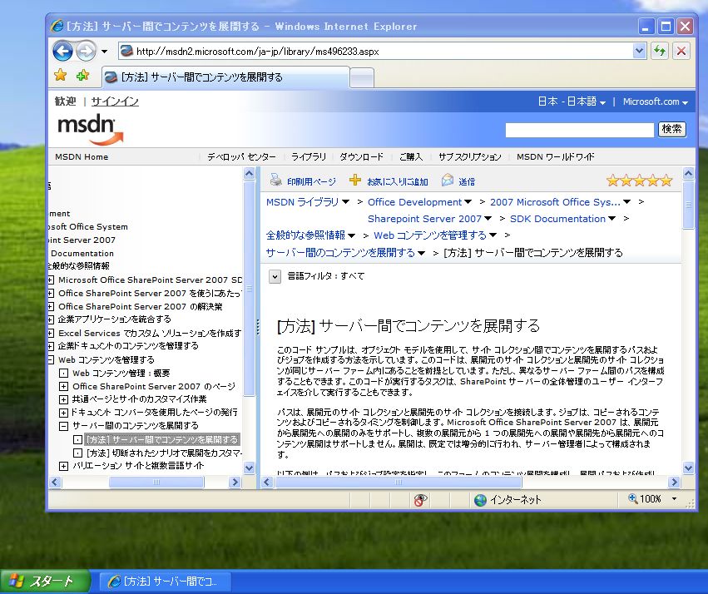Viewport: 708px width, 594px height.
Task: Click the 印刷用ページ link
Action: click(311, 182)
